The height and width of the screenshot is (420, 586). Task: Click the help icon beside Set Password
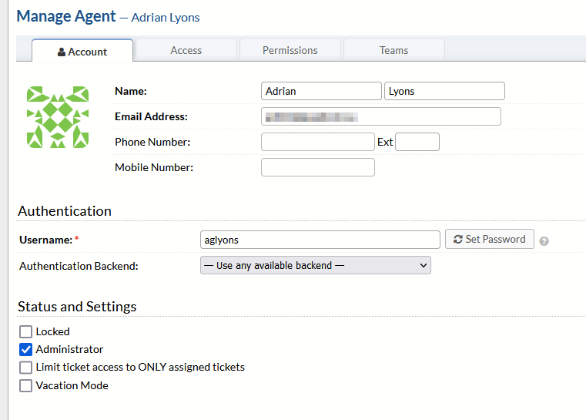point(544,241)
